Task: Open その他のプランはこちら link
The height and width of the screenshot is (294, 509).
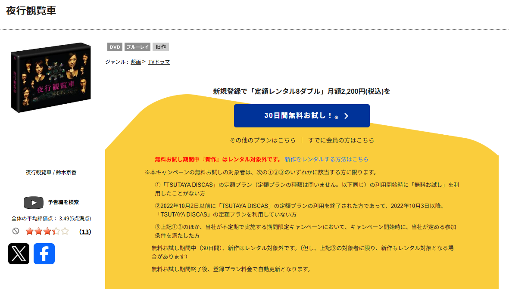Action: [x=262, y=140]
